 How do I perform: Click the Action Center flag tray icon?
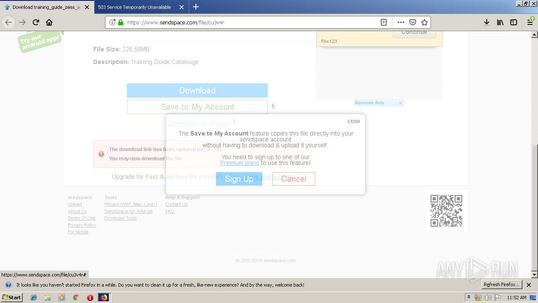tap(498, 298)
